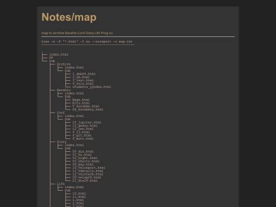Click '1.html' under Life Sub
This screenshot has width=276, height=207.
(x=78, y=200)
